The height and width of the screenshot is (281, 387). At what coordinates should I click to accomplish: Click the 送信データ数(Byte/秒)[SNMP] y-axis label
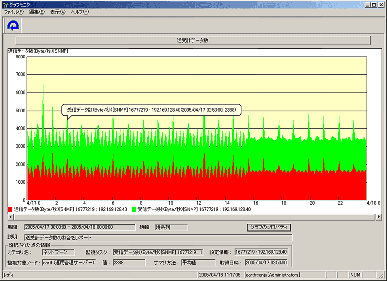click(x=38, y=51)
